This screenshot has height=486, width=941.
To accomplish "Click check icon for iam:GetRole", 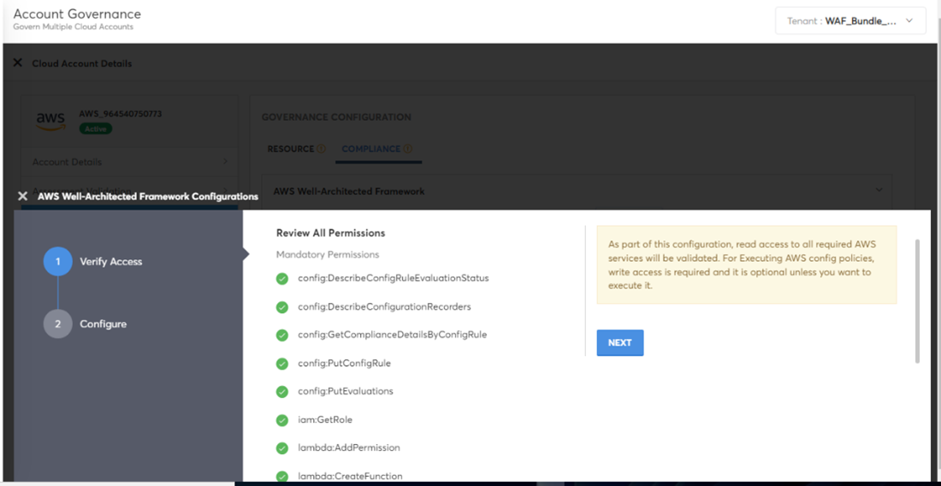I will coord(282,421).
